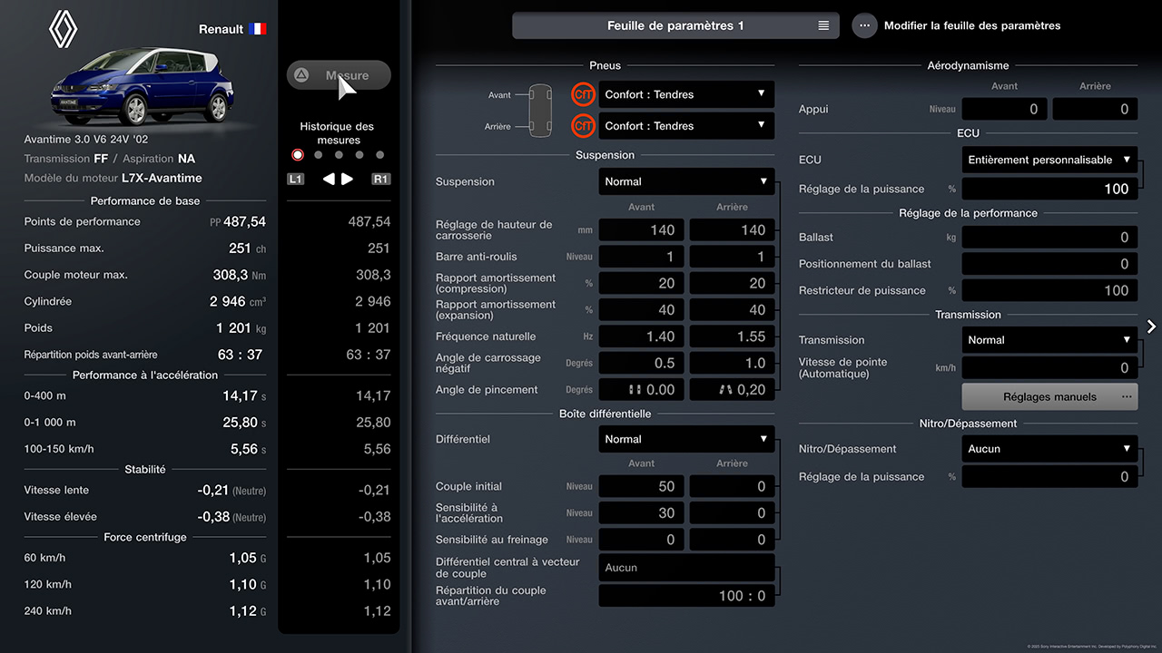Click front anti-roll bar level field

pos(641,257)
